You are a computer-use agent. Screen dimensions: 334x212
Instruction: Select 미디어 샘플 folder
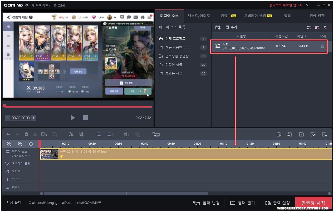coord(183,65)
